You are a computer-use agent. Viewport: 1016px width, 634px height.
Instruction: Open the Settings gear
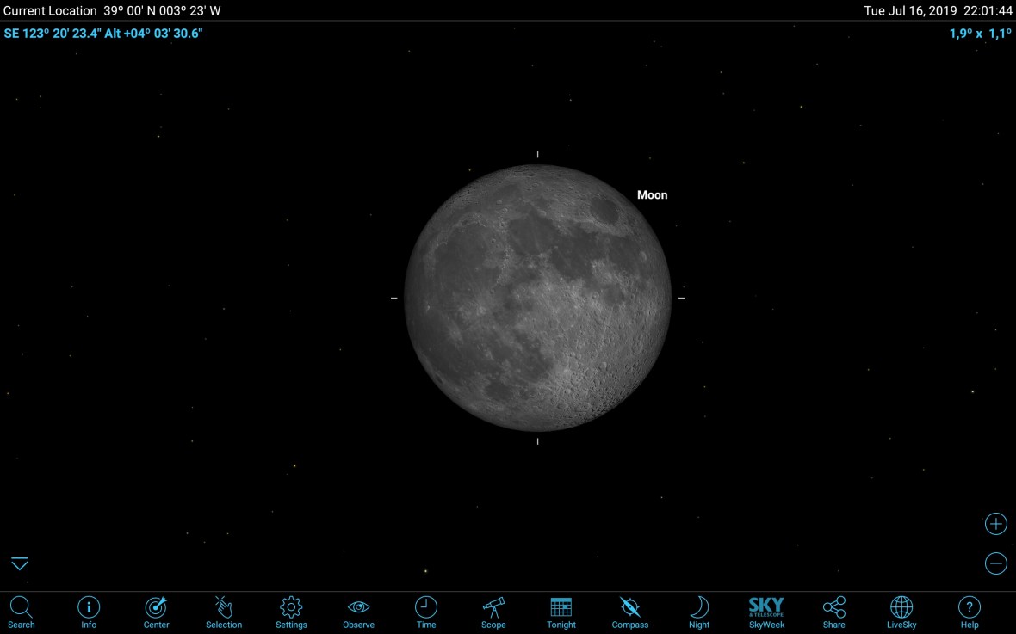(x=291, y=612)
